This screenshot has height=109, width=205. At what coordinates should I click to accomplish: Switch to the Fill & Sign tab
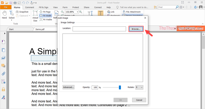point(44,7)
